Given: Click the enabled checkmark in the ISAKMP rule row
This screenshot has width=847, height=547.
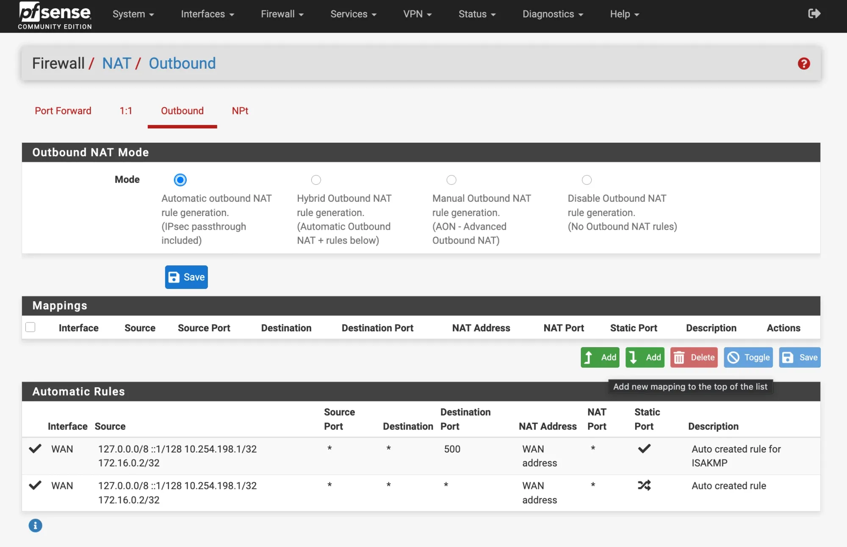Looking at the screenshot, I should click(x=35, y=448).
